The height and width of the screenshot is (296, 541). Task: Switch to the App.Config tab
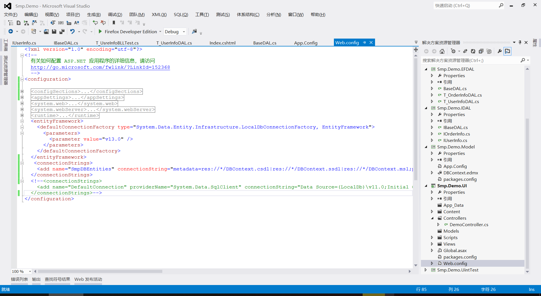(306, 43)
